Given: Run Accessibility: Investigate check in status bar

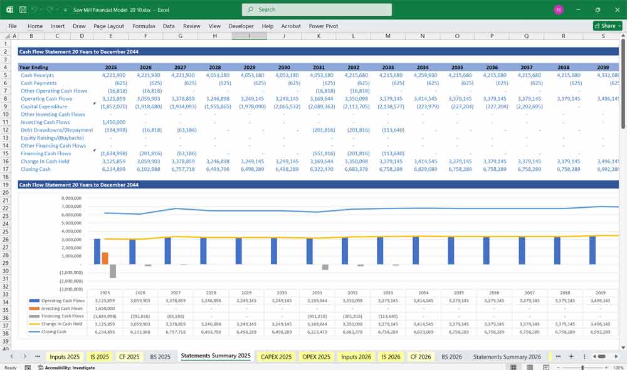Looking at the screenshot, I should coord(68,367).
